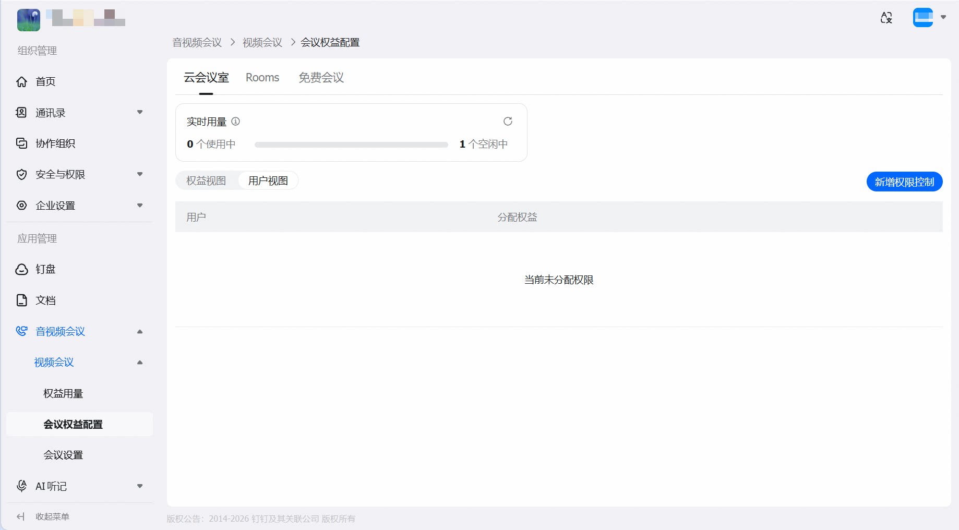Click the 新增权限控制 button

coord(904,182)
